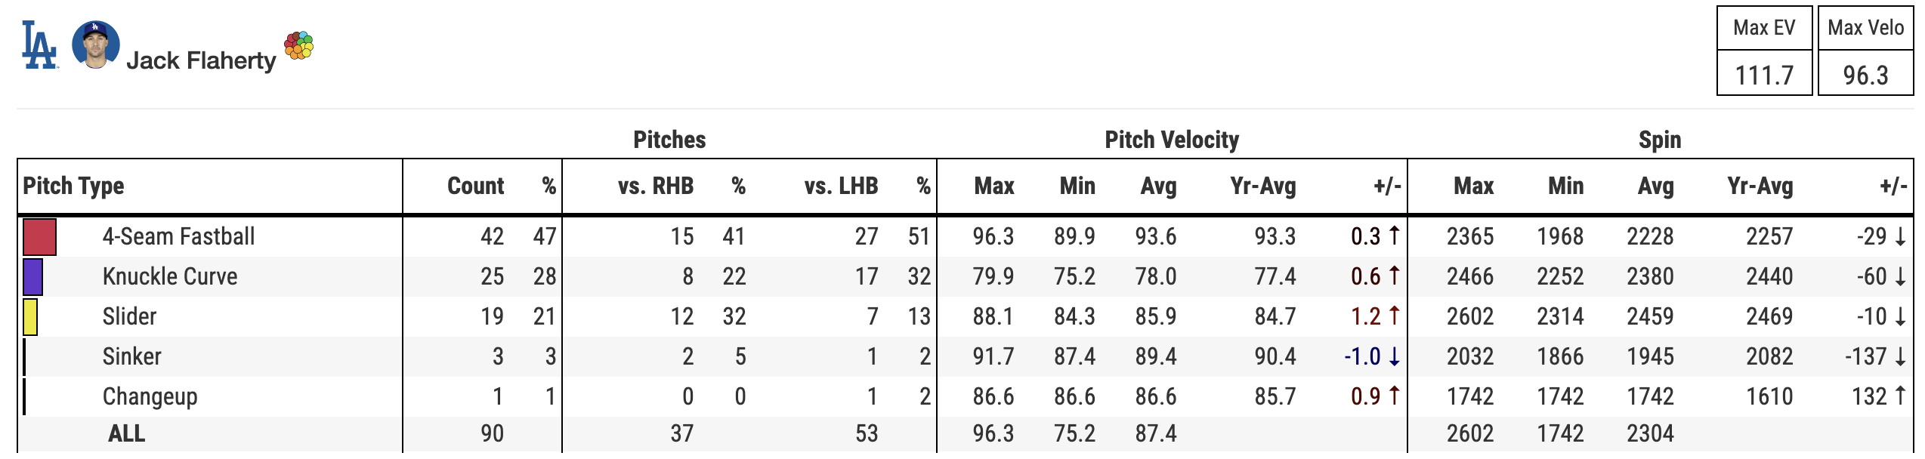The image size is (1925, 459).
Task: Click the up arrow beside 0.3 velocity change
Action: [1394, 236]
